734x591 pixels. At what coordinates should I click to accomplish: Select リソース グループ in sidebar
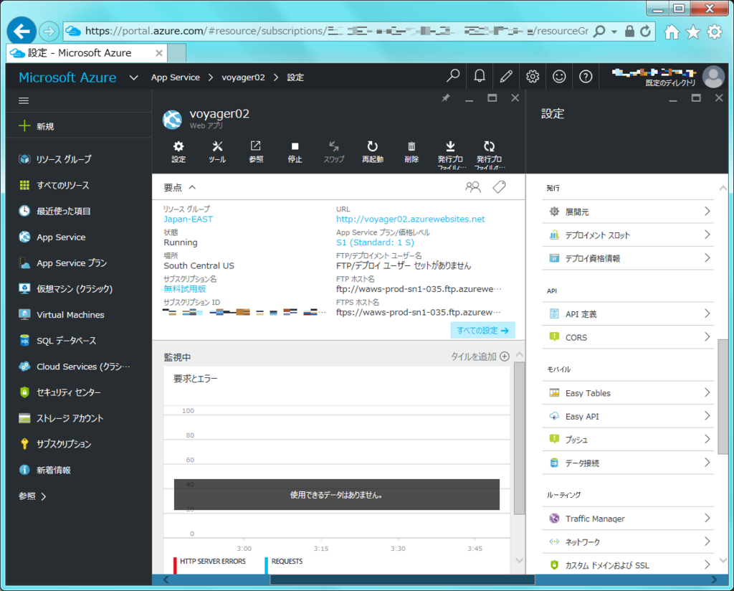(x=79, y=159)
